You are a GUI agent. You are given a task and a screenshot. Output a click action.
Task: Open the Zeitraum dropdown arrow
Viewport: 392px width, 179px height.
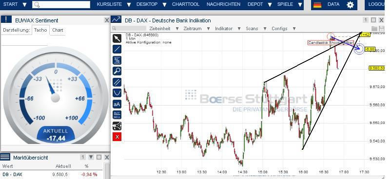pyautogui.click(x=208, y=29)
